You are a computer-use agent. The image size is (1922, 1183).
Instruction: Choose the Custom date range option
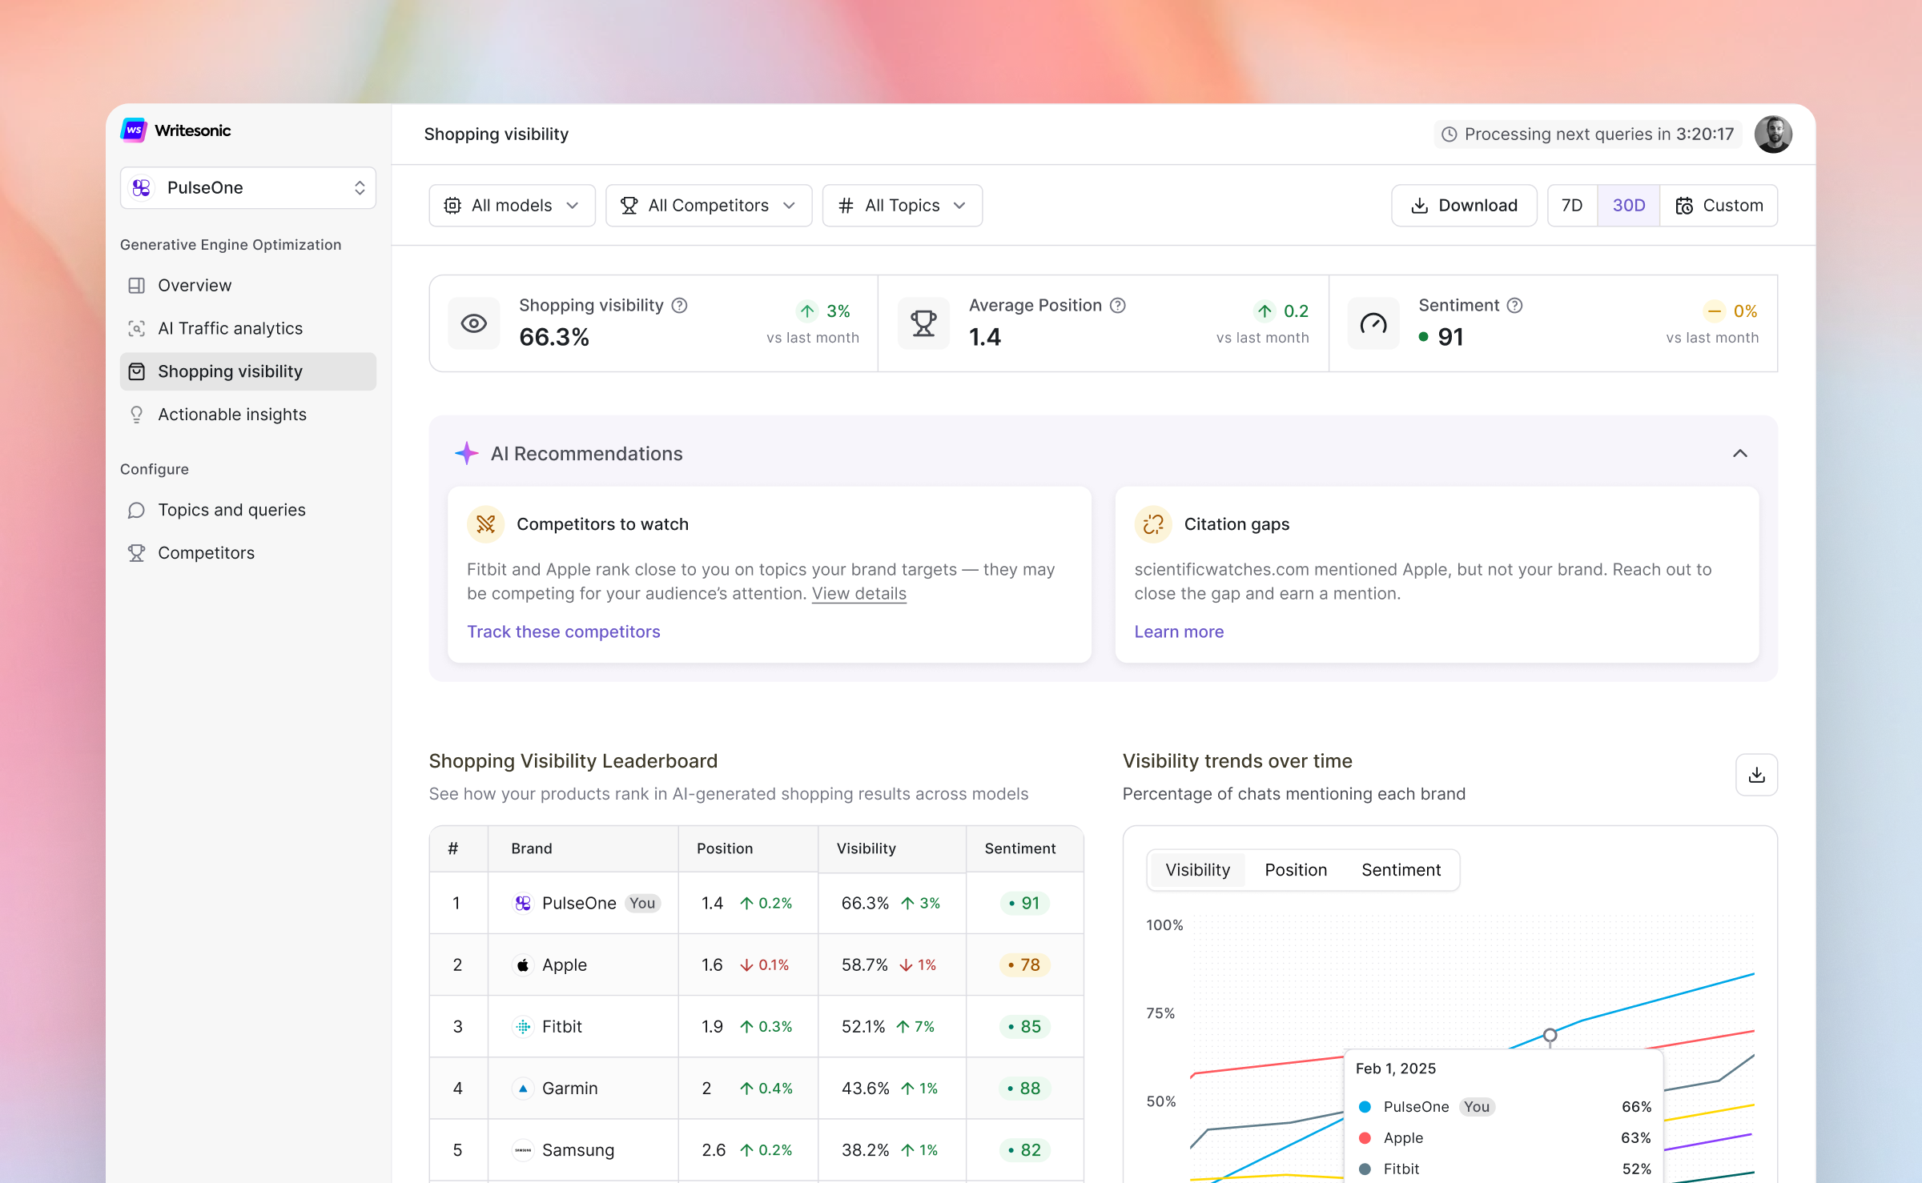(x=1719, y=205)
